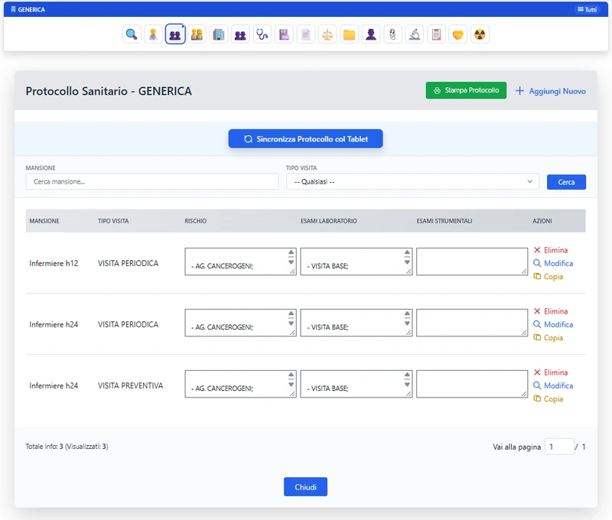Open the doctor figure icon in toolbar
Viewport: 612px width, 520px height.
[153, 34]
